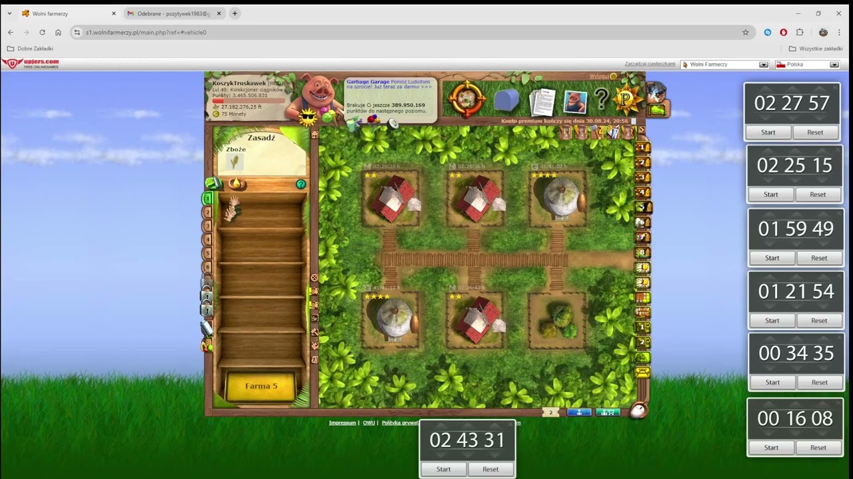Start the 02 43 31 timer
Image resolution: width=853 pixels, height=479 pixels.
coord(443,469)
